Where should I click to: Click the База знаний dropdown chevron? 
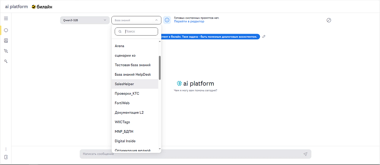(x=156, y=20)
